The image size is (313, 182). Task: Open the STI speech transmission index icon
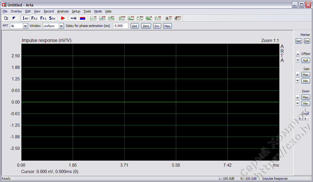tap(168, 18)
